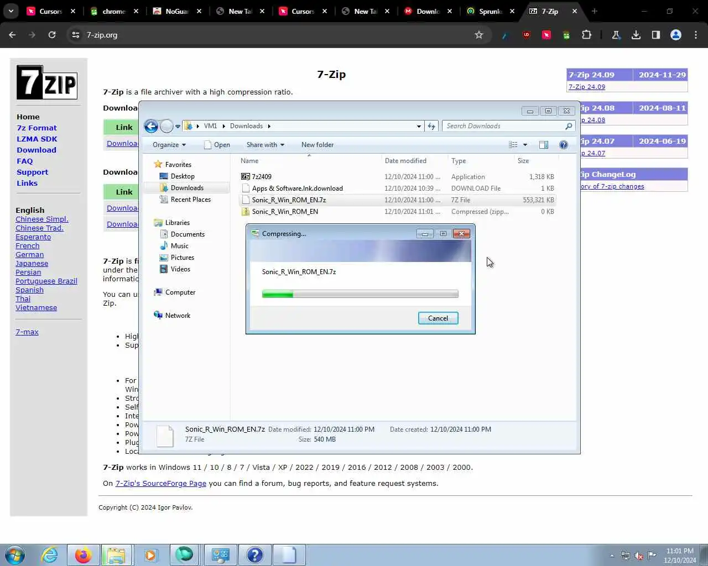The width and height of the screenshot is (708, 566).
Task: Bookmark page with the star icon
Action: (479, 35)
